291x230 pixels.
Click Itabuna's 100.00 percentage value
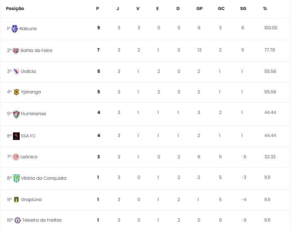(x=270, y=28)
